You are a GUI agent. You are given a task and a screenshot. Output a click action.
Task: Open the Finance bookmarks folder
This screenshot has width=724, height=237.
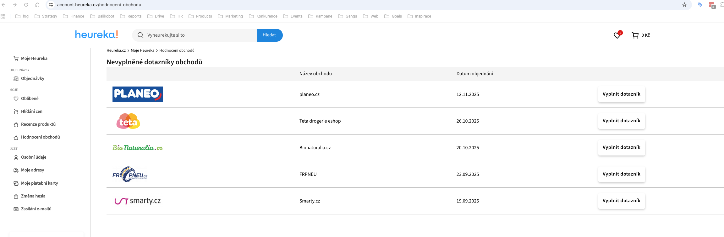(x=74, y=16)
